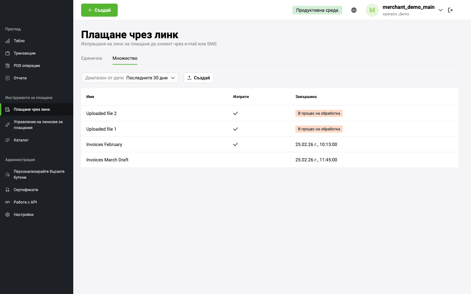Click the M account avatar
The height and width of the screenshot is (294, 471).
(372, 10)
